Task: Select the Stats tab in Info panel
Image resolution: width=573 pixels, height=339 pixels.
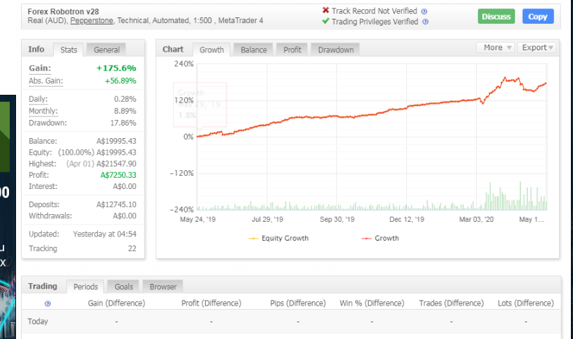Action: 68,50
